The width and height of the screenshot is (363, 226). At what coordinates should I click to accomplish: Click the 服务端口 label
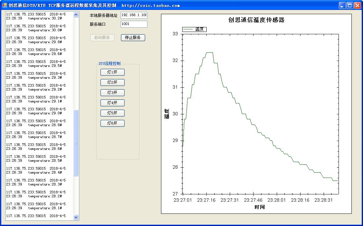(98, 24)
